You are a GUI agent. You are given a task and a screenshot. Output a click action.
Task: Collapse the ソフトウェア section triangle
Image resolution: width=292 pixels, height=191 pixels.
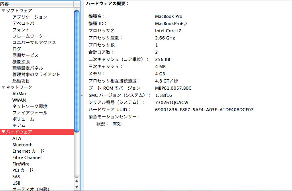point(3,11)
